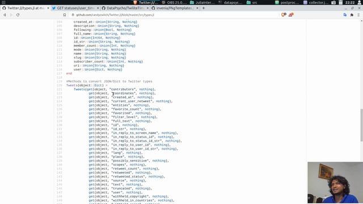Reload the page with the refresh icon
The width and height of the screenshot is (363, 204).
(x=18, y=15)
